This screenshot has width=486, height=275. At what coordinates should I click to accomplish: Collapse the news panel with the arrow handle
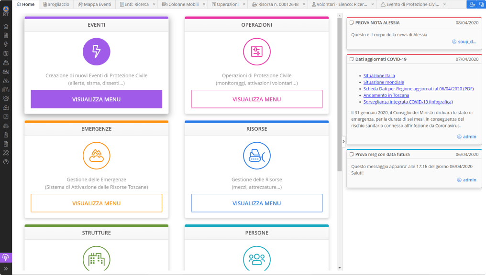(x=343, y=141)
